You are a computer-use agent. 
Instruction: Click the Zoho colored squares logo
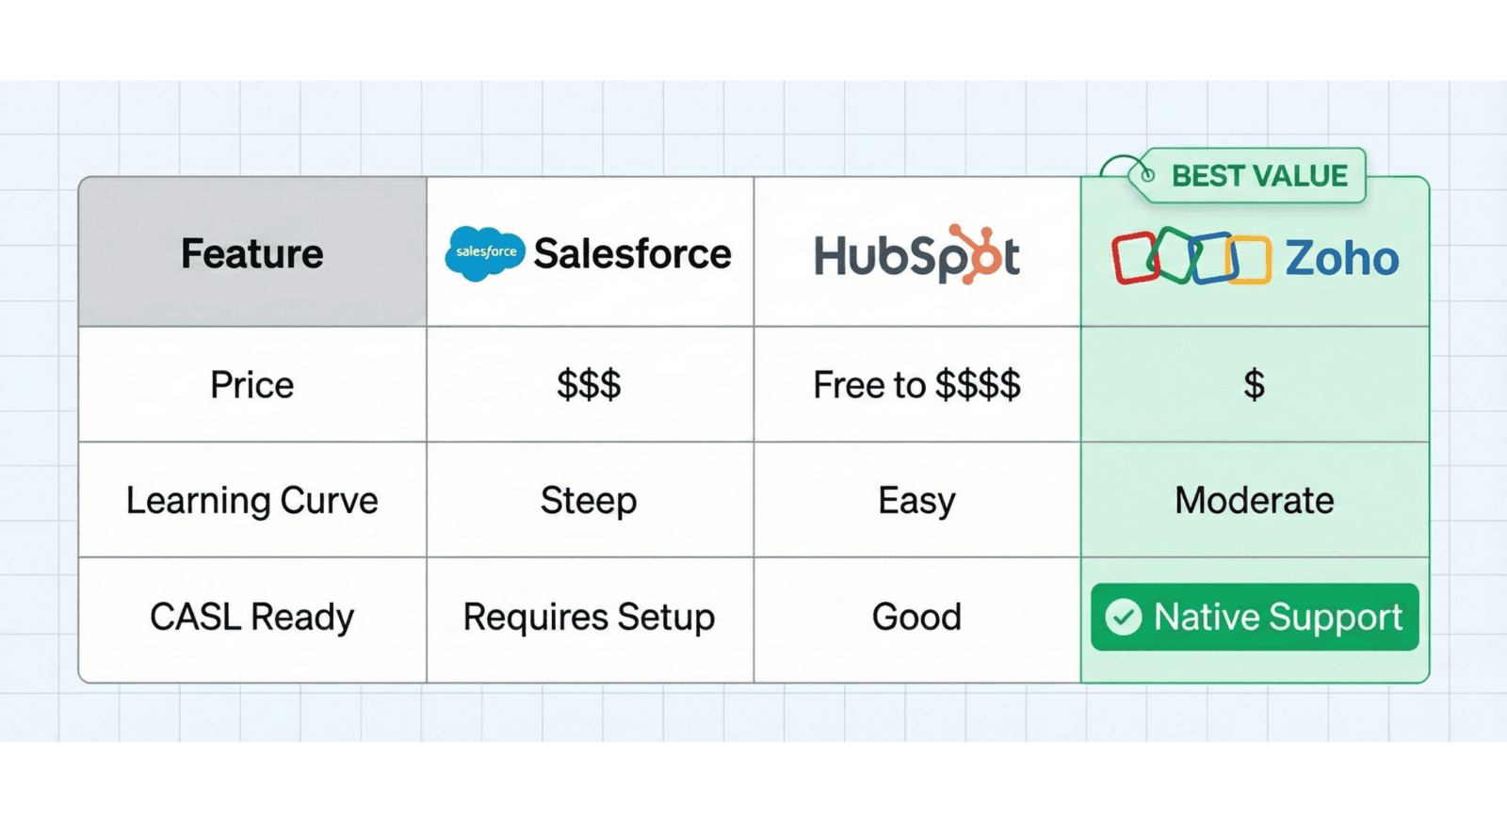(1191, 257)
